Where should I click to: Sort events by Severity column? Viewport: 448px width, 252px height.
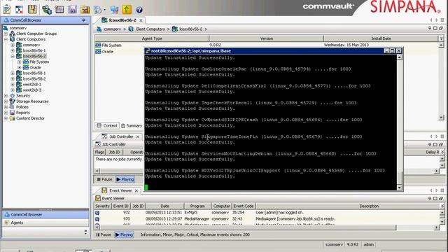pos(102,206)
